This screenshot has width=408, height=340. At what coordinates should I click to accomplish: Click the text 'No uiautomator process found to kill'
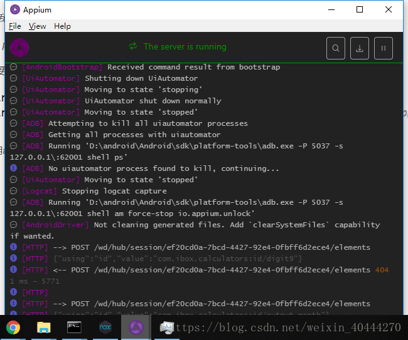[131, 168]
